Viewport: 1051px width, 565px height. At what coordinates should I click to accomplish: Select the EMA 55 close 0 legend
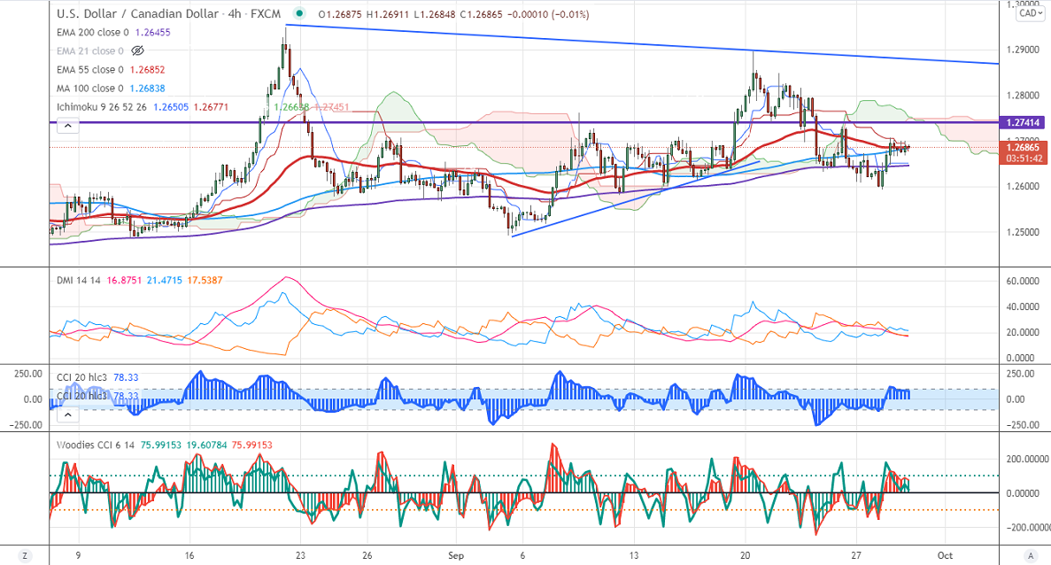89,70
